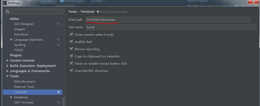
Task: Uncheck Close session when it ends
Action: click(71, 34)
